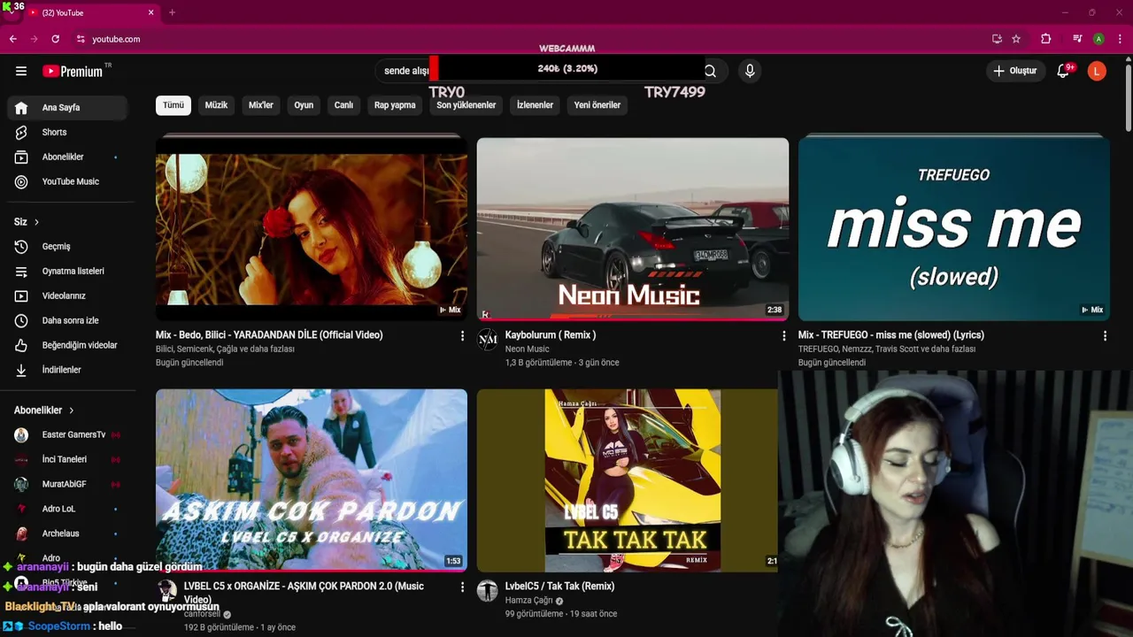Go back in the browser
1133x637 pixels.
(13, 39)
